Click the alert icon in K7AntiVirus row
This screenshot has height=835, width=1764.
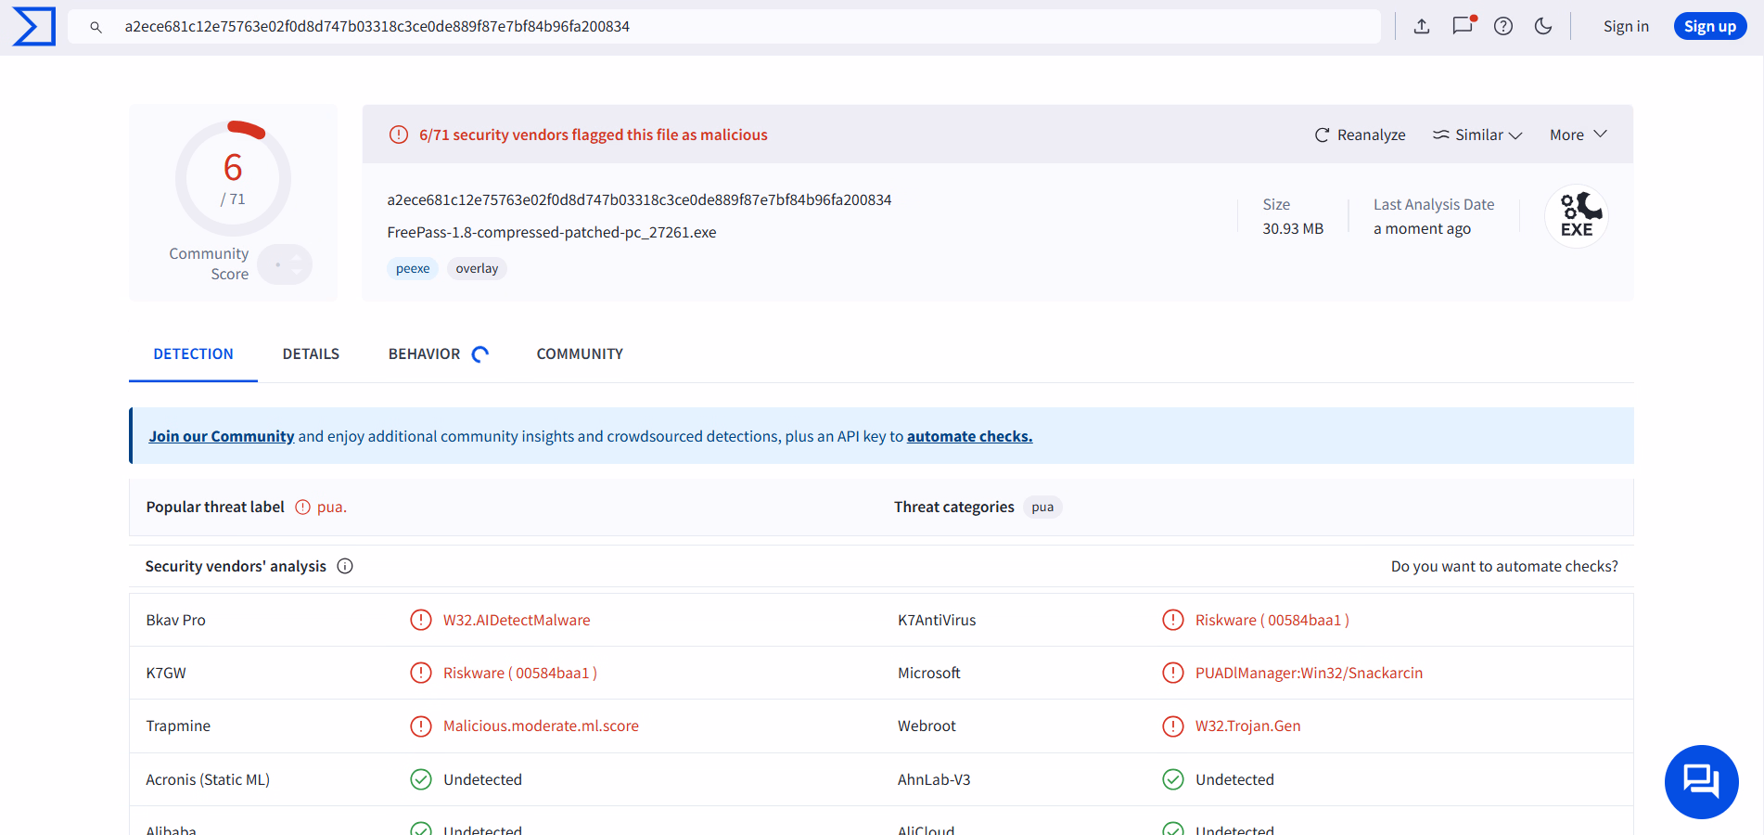tap(1173, 620)
